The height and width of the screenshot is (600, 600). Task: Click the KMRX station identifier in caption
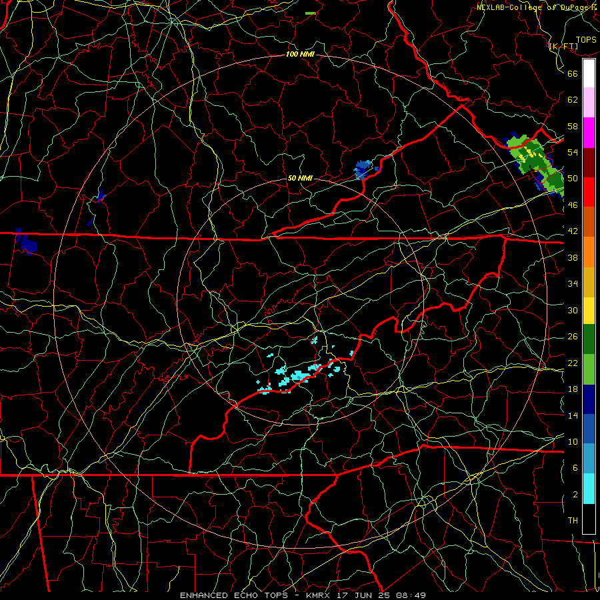tap(320, 595)
